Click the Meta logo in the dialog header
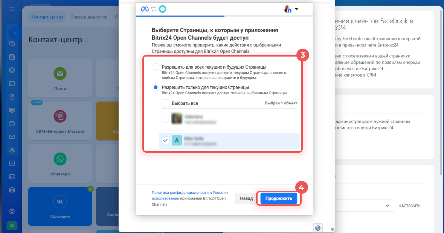444x233 pixels. (145, 9)
